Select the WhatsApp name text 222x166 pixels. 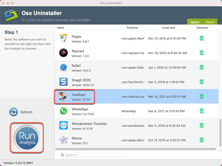click(80, 109)
